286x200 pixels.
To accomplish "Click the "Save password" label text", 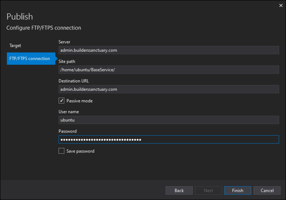I will [x=80, y=151].
